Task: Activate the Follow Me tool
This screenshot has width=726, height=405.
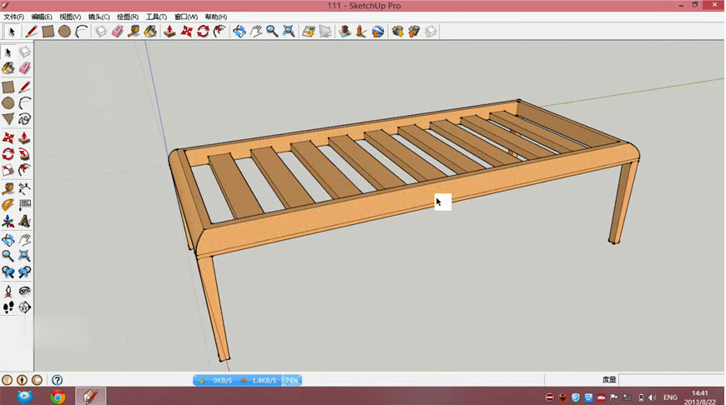Action: point(25,154)
